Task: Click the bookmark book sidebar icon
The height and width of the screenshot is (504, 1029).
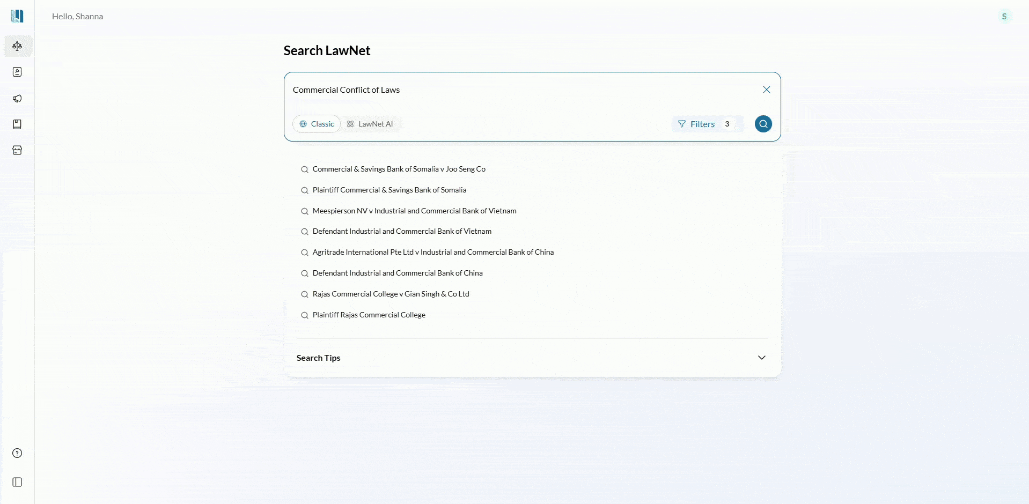Action: tap(17, 124)
